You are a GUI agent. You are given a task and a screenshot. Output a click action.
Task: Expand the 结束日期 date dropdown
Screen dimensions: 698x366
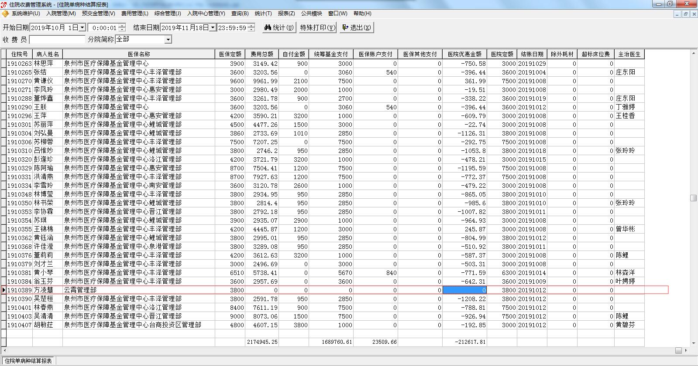213,27
